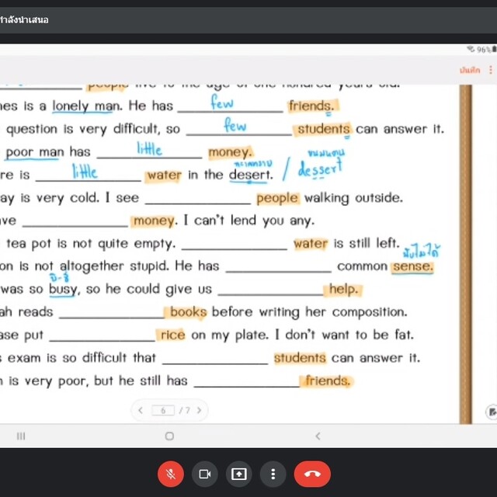Hang up with the red end call button
The image size is (497, 497).
(x=312, y=474)
